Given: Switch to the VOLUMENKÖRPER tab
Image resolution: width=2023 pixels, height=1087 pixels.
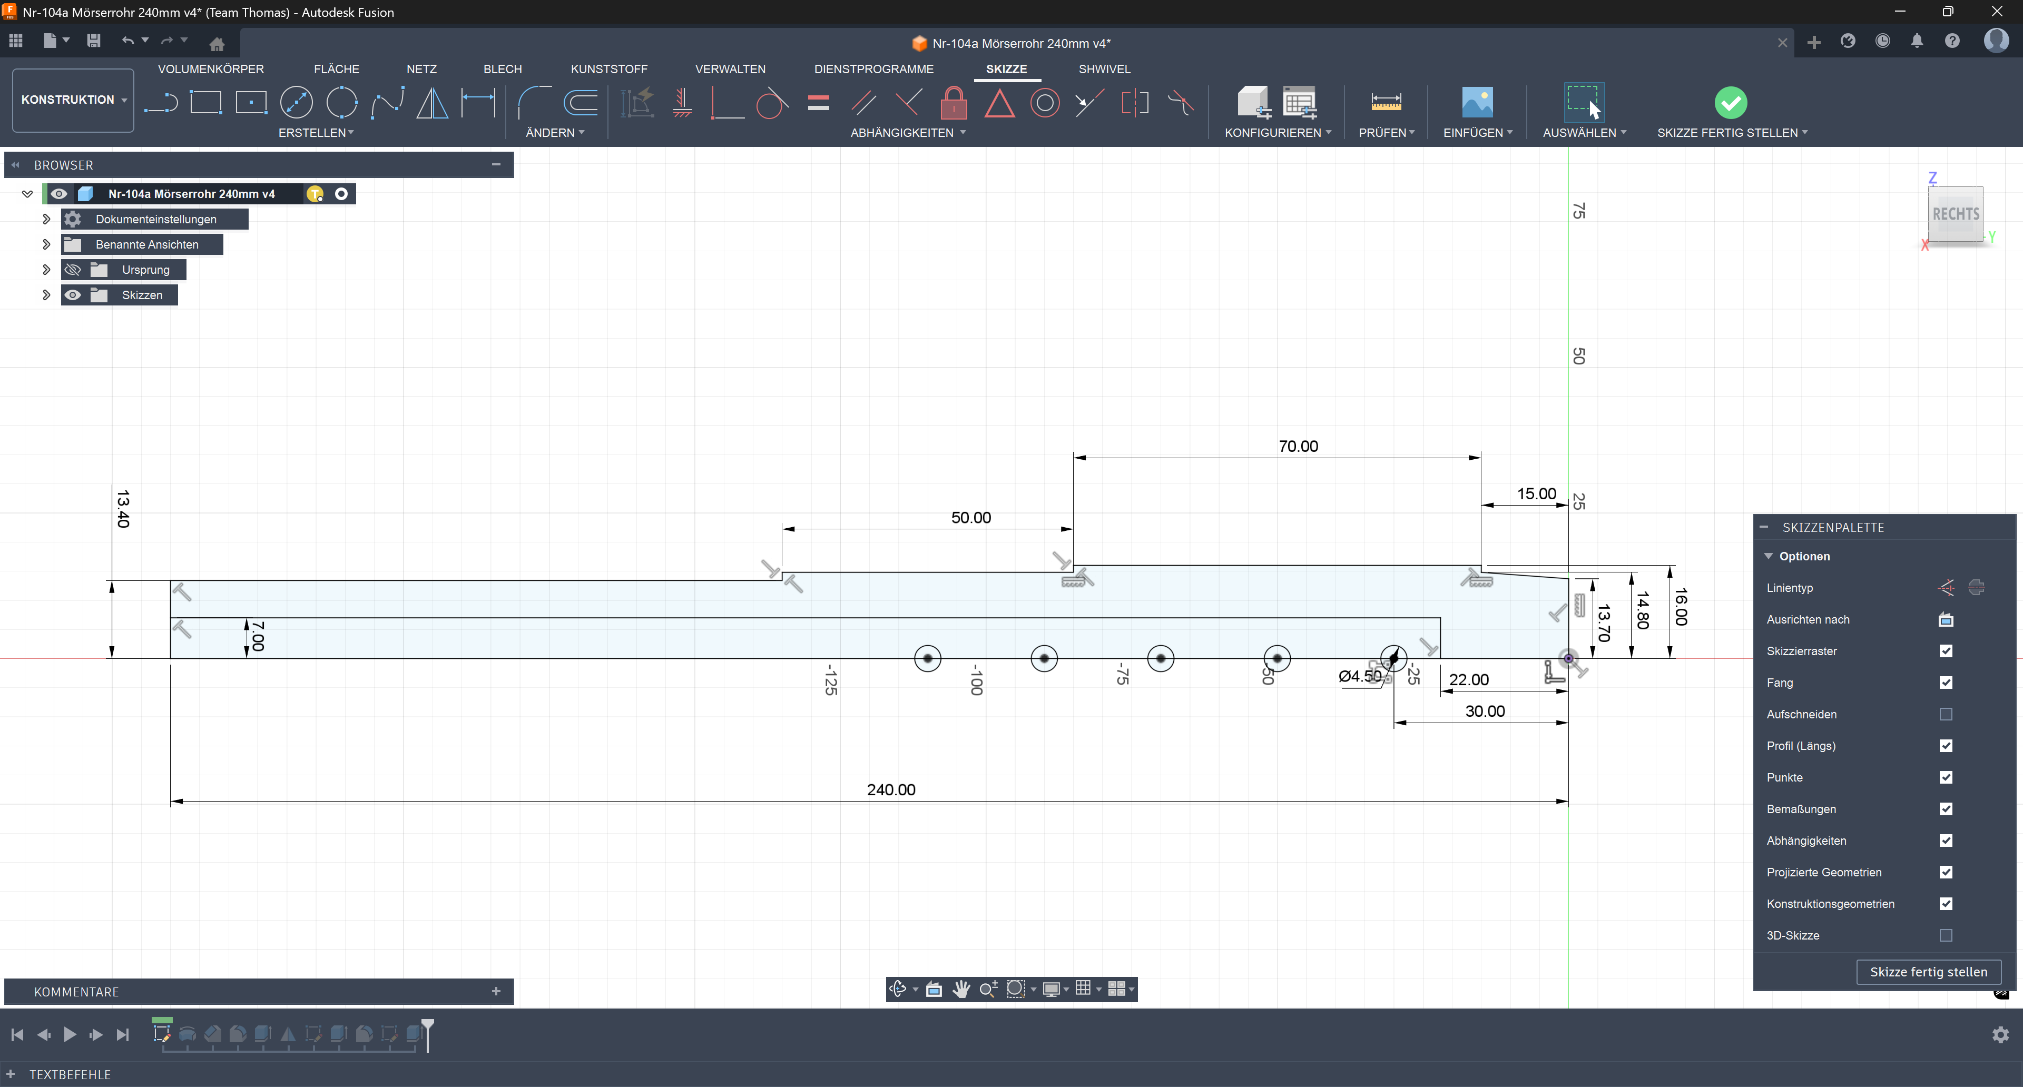Looking at the screenshot, I should coord(211,69).
